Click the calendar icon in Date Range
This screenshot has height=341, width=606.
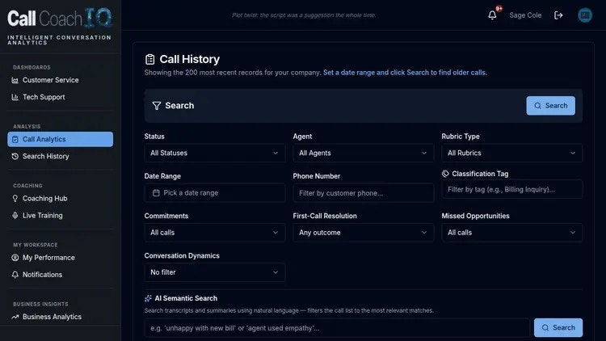click(x=156, y=192)
